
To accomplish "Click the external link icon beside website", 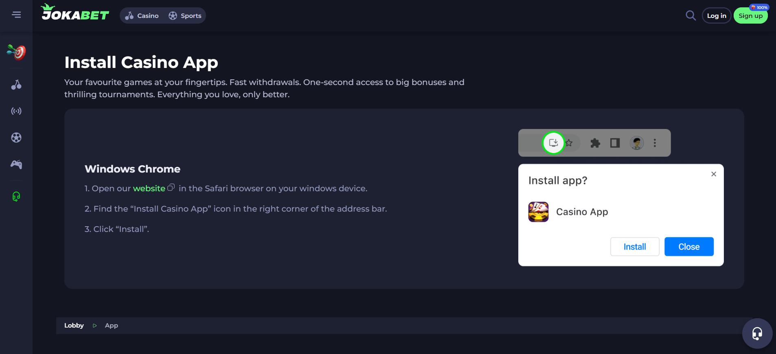I will pyautogui.click(x=171, y=187).
